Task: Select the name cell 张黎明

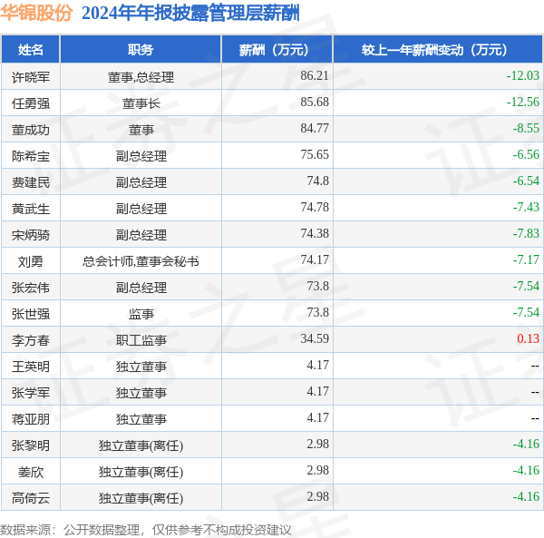Action: pos(31,445)
